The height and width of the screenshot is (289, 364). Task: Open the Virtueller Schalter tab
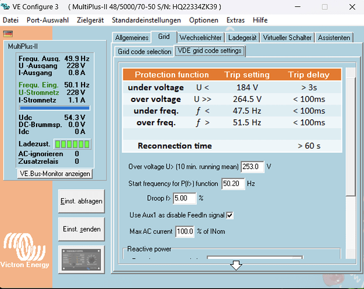point(287,38)
